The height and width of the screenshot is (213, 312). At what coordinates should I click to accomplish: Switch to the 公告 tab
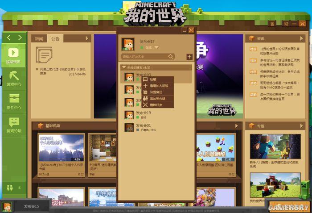tap(55, 38)
